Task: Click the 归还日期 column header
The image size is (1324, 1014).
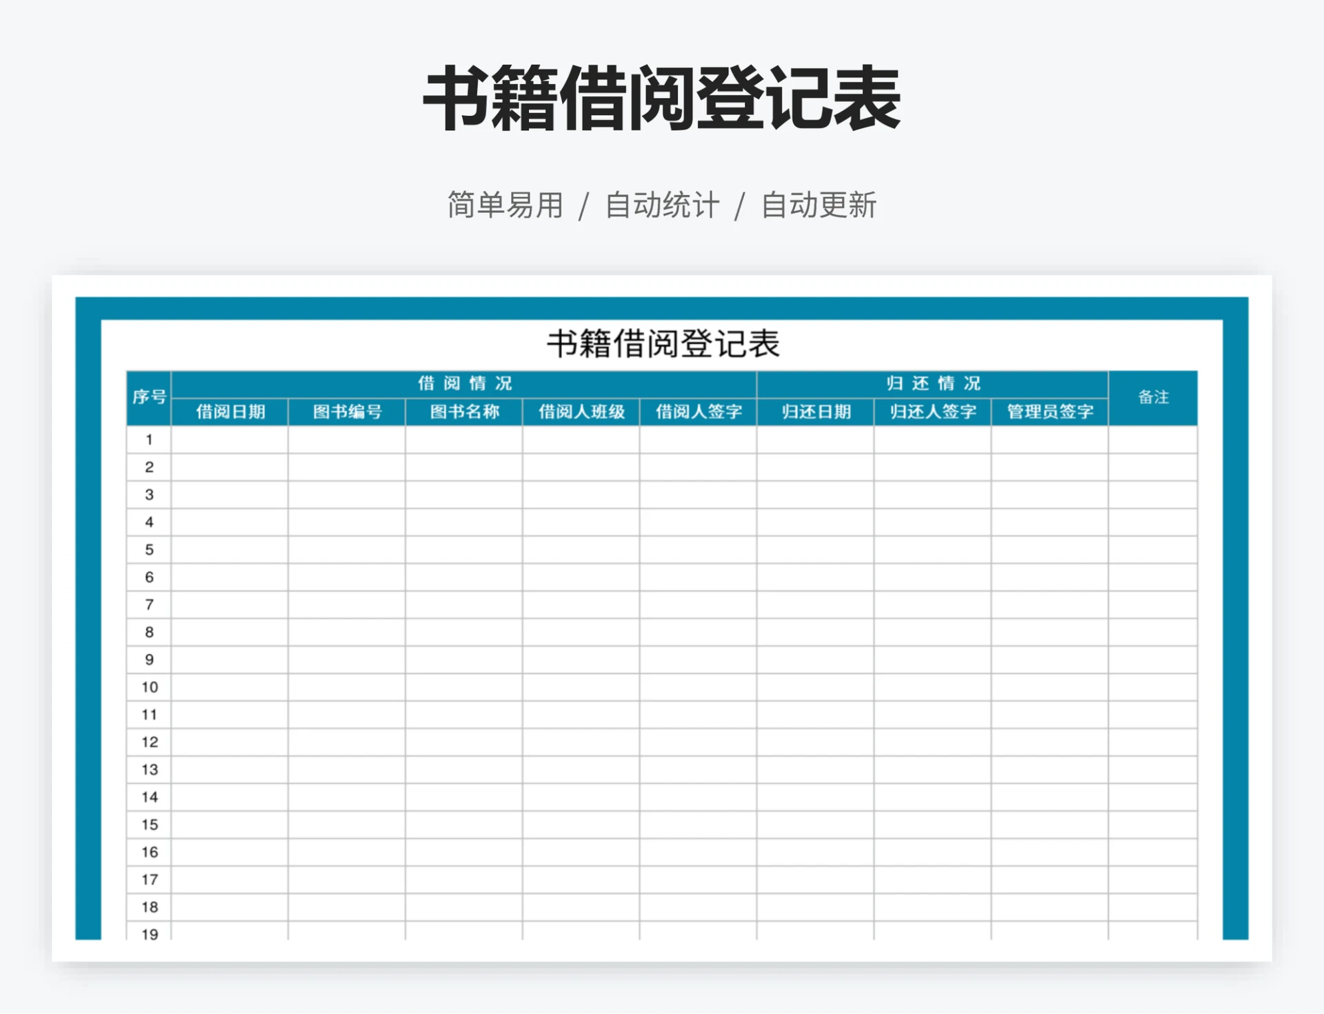Action: tap(816, 413)
